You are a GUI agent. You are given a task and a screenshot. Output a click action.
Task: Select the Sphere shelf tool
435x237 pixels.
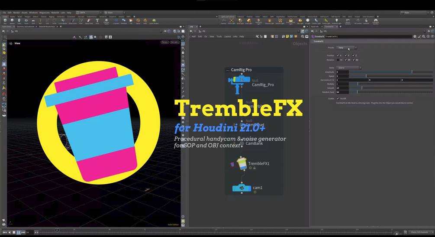point(12,21)
